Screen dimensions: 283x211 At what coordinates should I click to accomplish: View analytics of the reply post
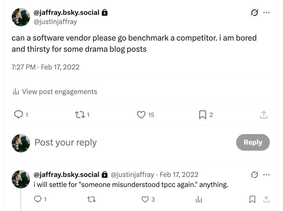pyautogui.click(x=199, y=200)
